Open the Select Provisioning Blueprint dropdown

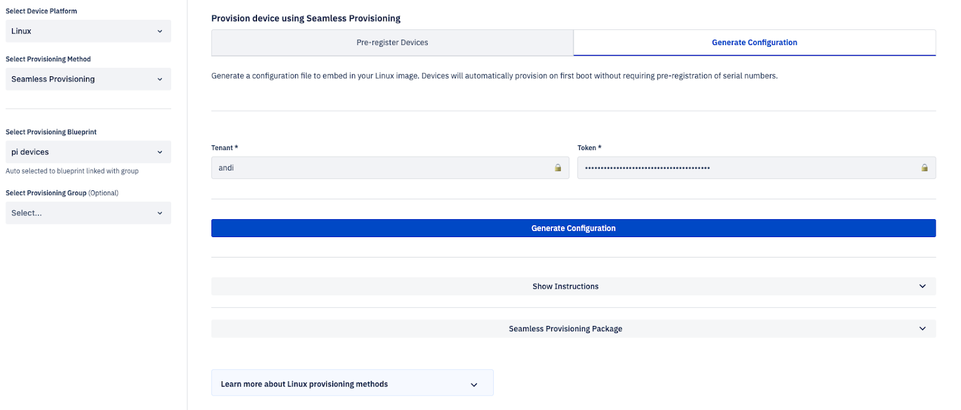pyautogui.click(x=88, y=152)
